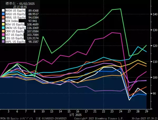
Task: Click the orange MRVL legend color box
Action: [x=3, y=17]
